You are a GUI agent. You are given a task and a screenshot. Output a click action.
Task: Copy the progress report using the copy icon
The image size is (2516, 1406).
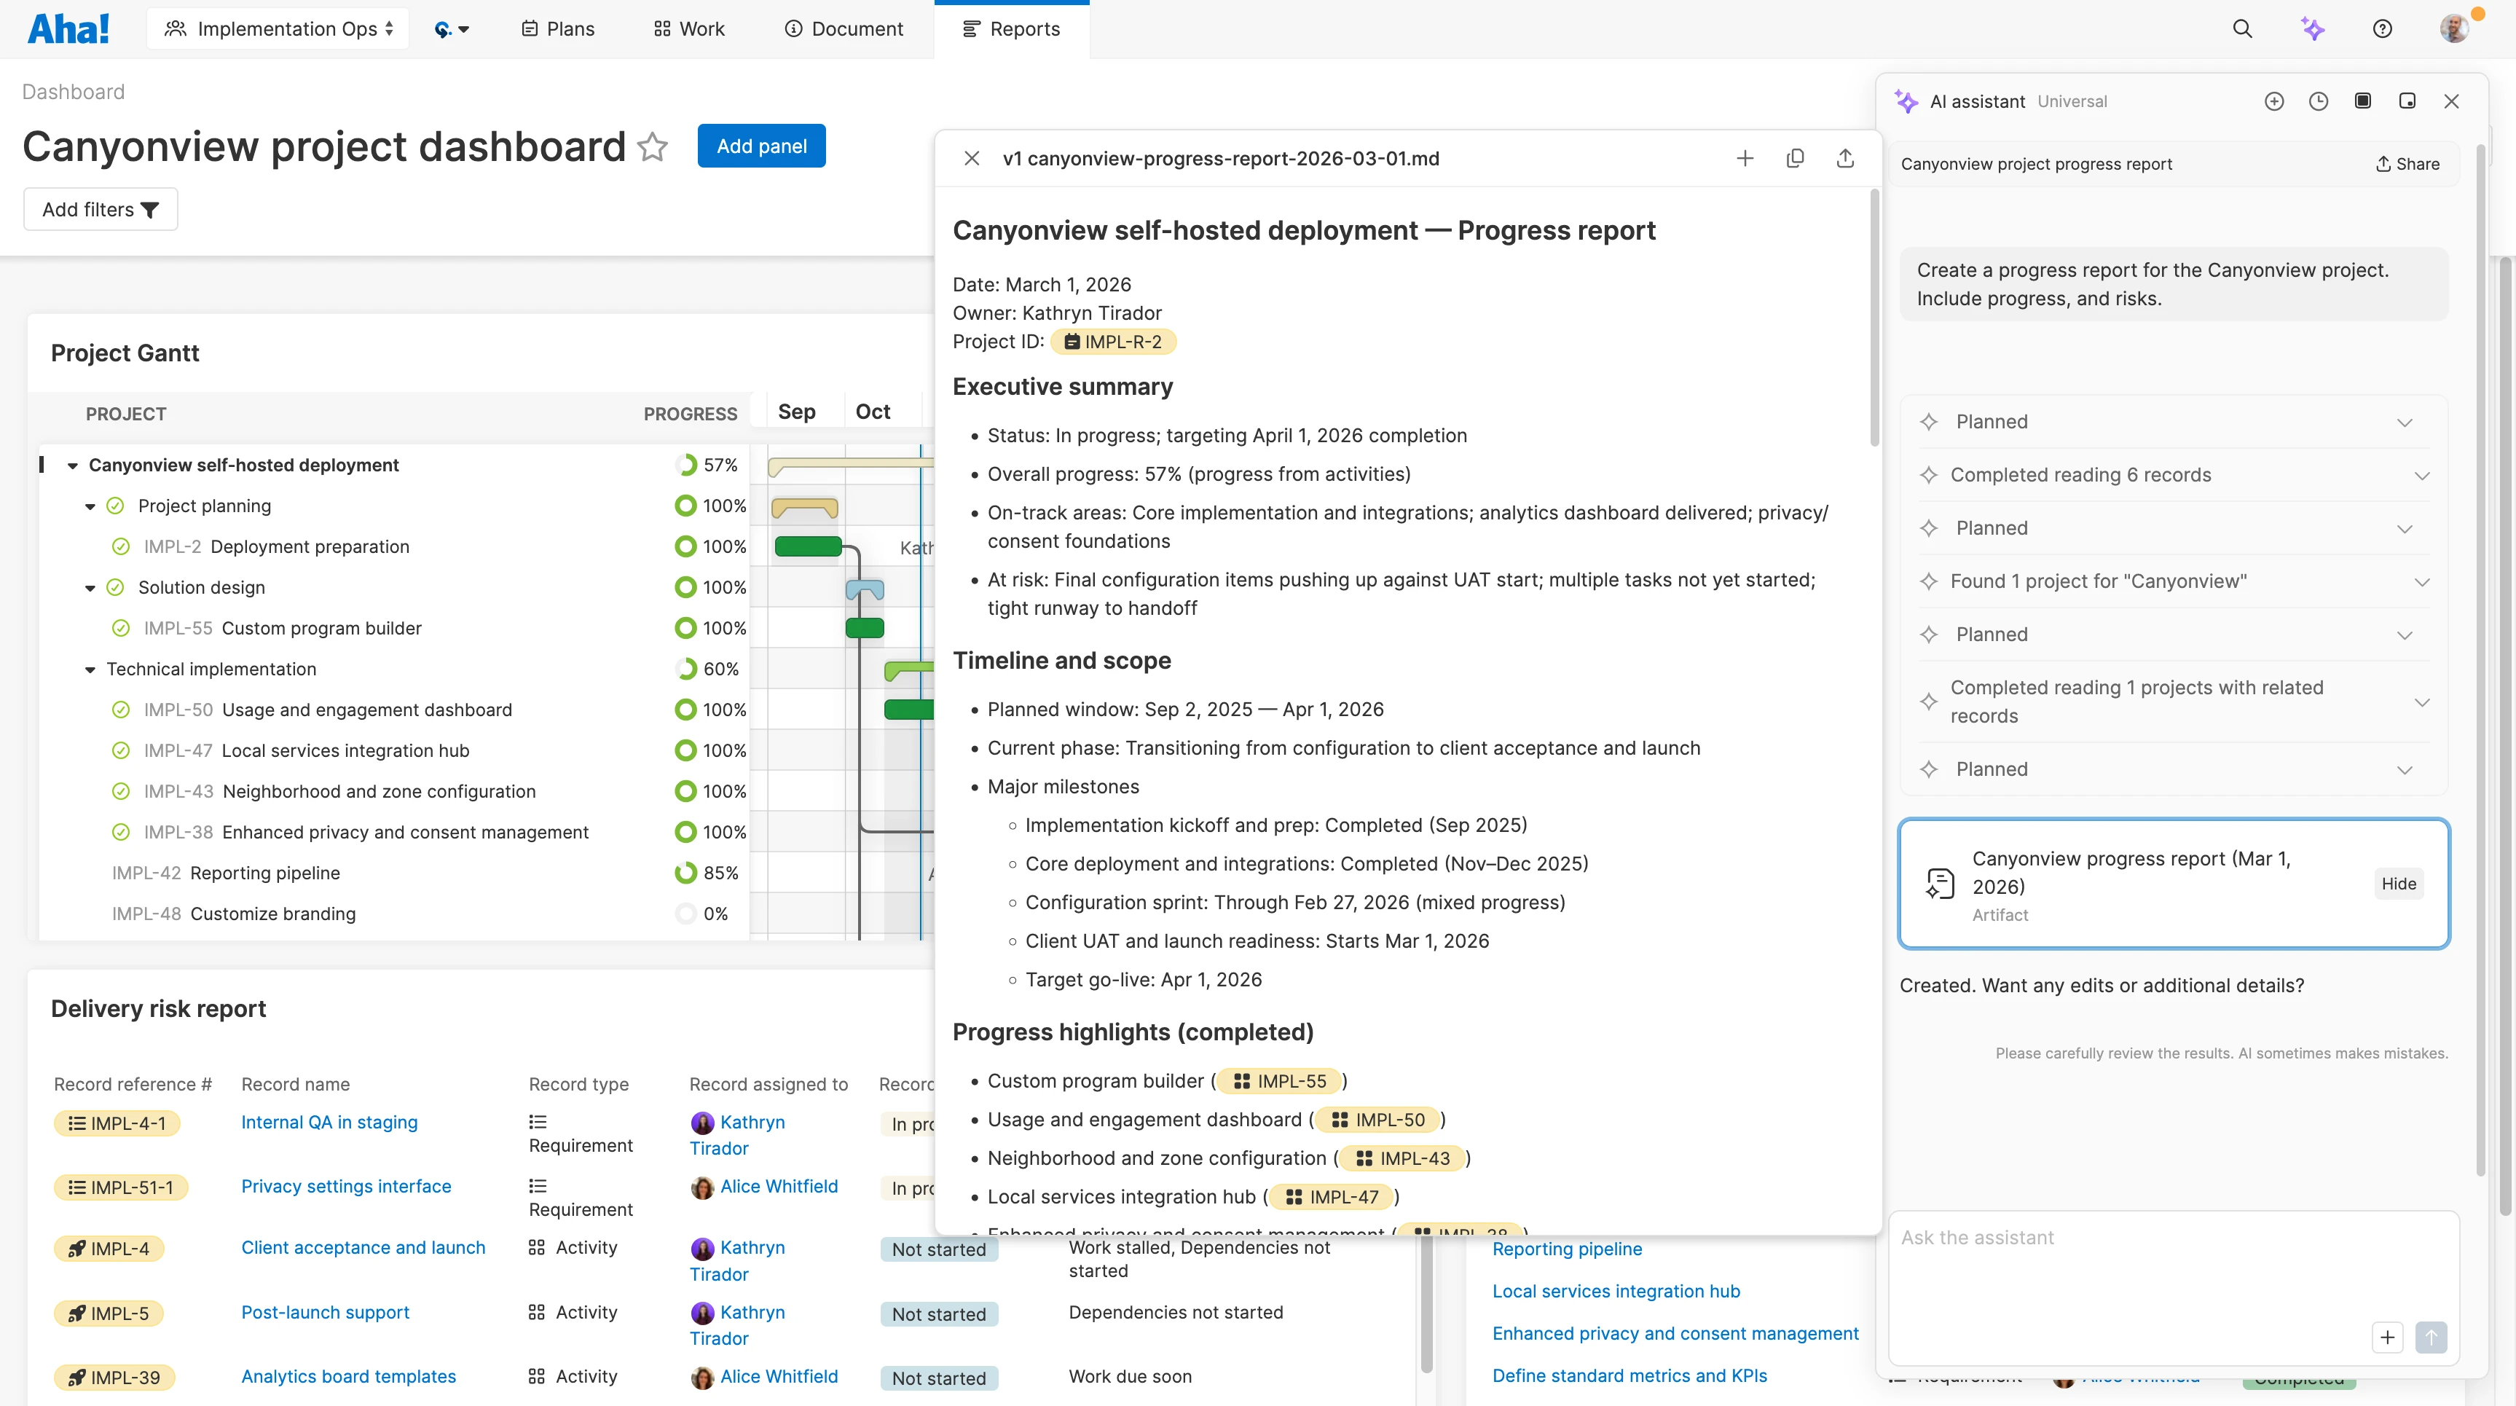[x=1795, y=157]
